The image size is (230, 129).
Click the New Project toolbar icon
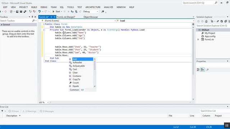click(x=11, y=11)
